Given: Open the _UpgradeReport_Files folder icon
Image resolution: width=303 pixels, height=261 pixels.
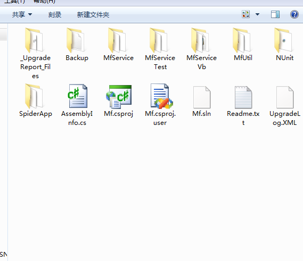Looking at the screenshot, I should click(x=34, y=40).
